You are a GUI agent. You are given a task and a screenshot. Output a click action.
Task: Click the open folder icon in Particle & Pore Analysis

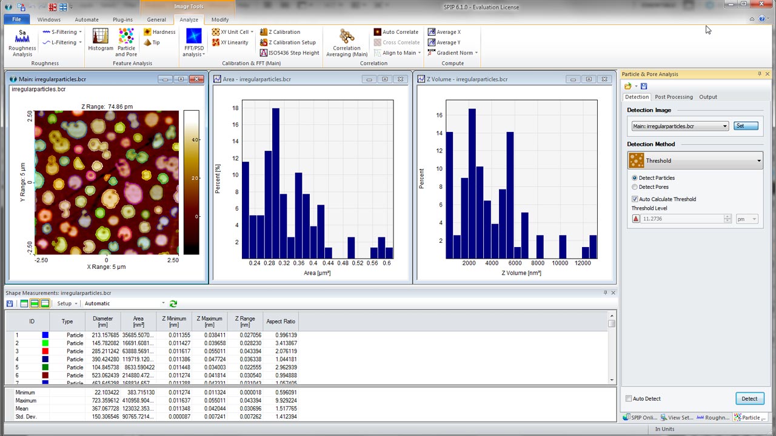pos(628,87)
